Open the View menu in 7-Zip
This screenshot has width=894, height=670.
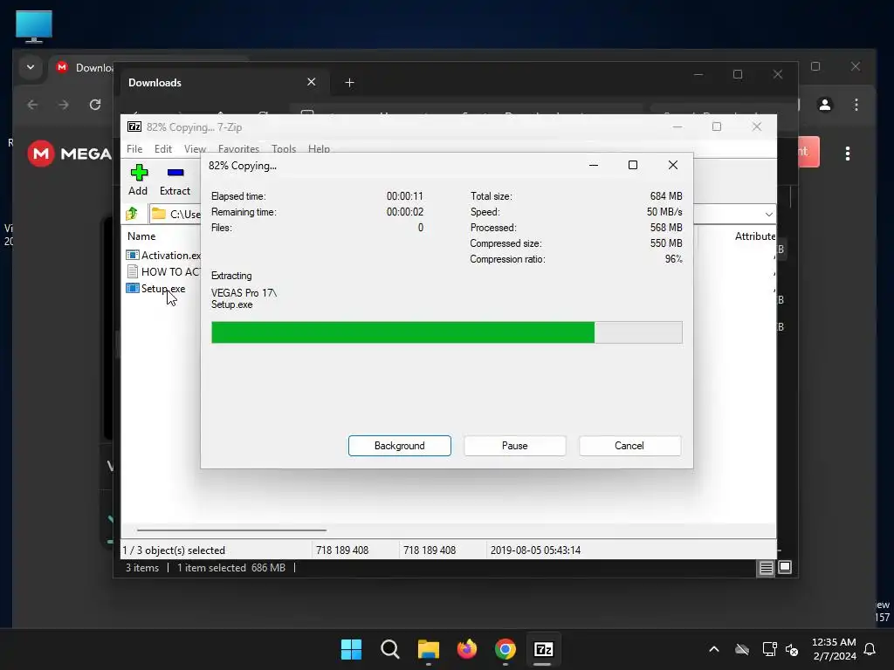click(195, 148)
